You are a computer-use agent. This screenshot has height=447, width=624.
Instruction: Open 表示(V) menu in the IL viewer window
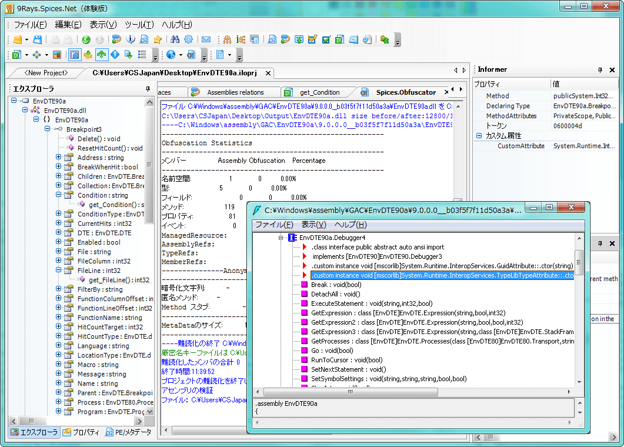pyautogui.click(x=313, y=225)
